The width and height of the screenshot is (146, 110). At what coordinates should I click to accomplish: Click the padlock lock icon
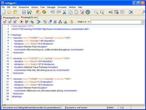72,22
